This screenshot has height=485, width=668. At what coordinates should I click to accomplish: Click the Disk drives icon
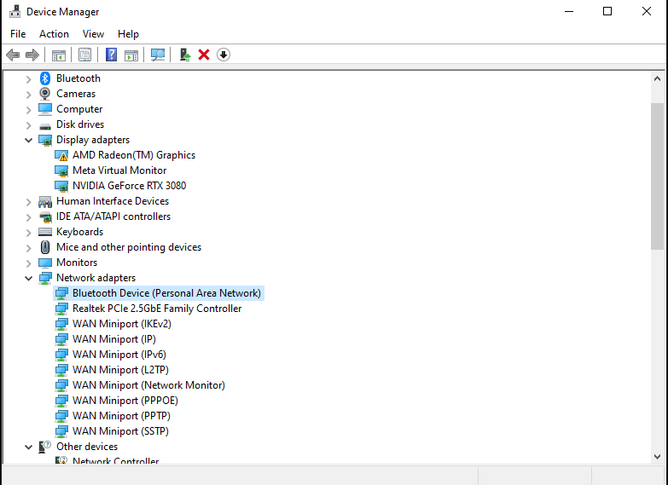(x=44, y=126)
